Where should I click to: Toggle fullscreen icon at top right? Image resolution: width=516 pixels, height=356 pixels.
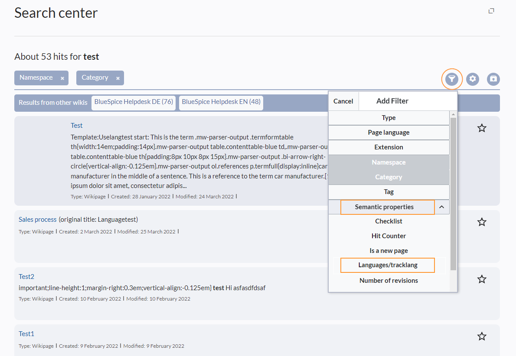pyautogui.click(x=491, y=11)
